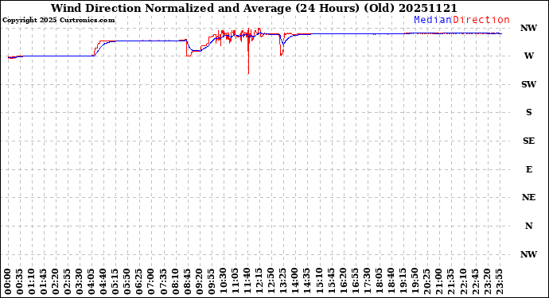Click the 05:15 time label

click(115, 282)
